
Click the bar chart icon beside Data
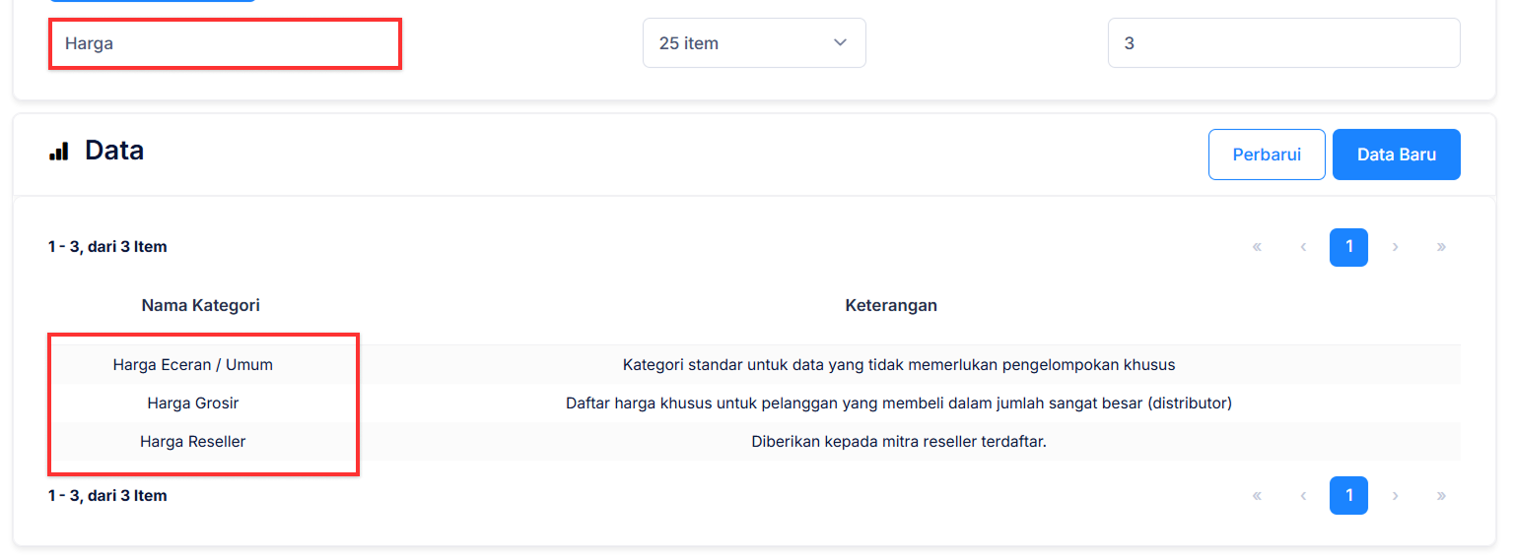(59, 151)
